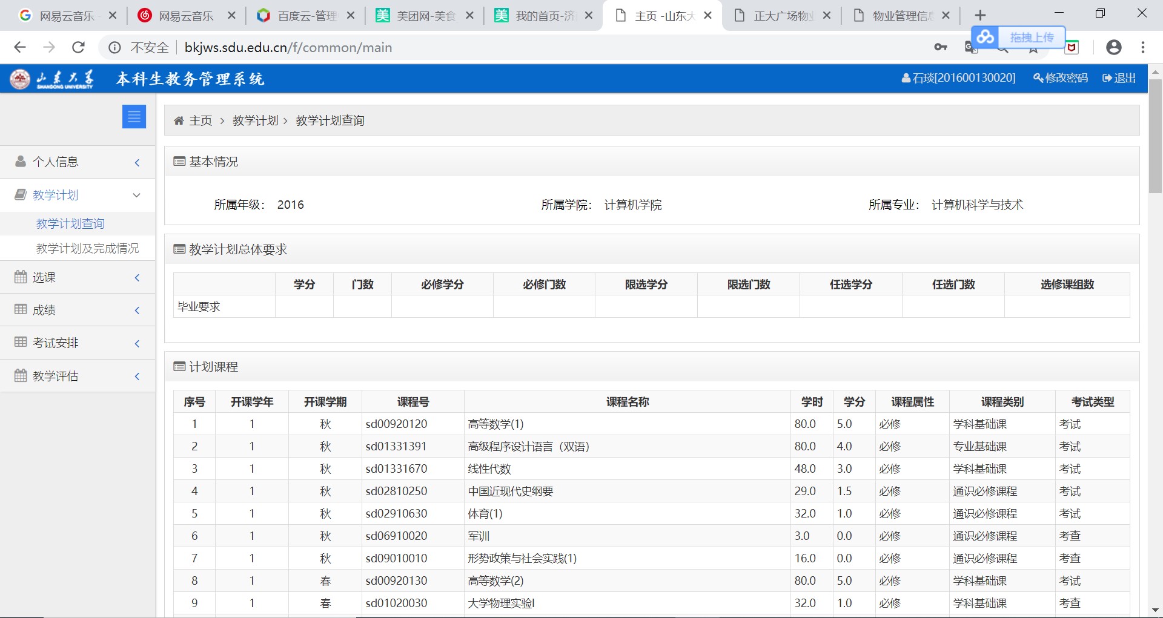Image resolution: width=1163 pixels, height=618 pixels.
Task: Click 教学计划 breadcrumb link
Action: 255,120
